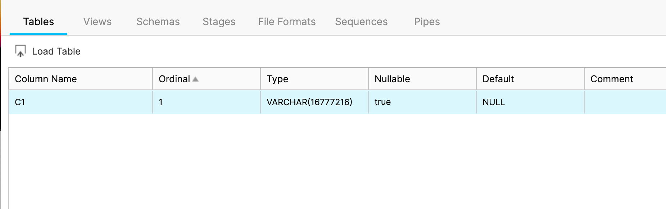This screenshot has height=209, width=666.
Task: Click the Comment column header
Action: coord(611,79)
